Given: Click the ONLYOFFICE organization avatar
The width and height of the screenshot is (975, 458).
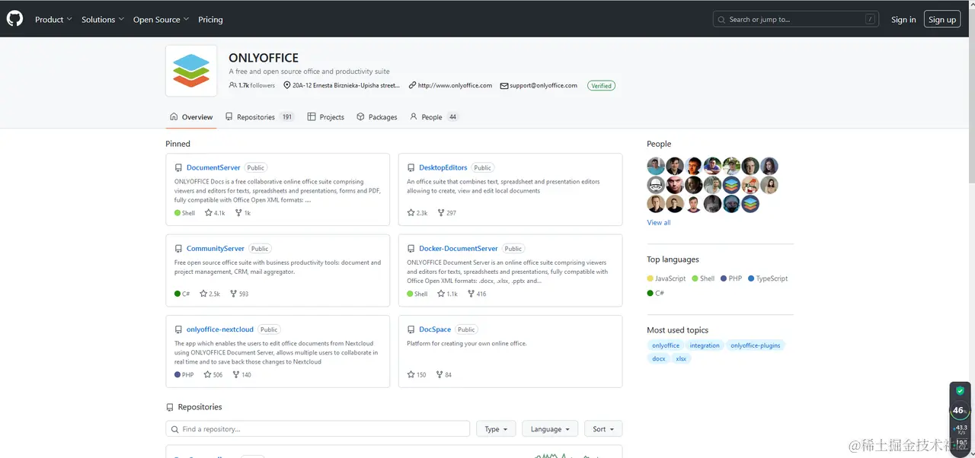Looking at the screenshot, I should point(191,71).
